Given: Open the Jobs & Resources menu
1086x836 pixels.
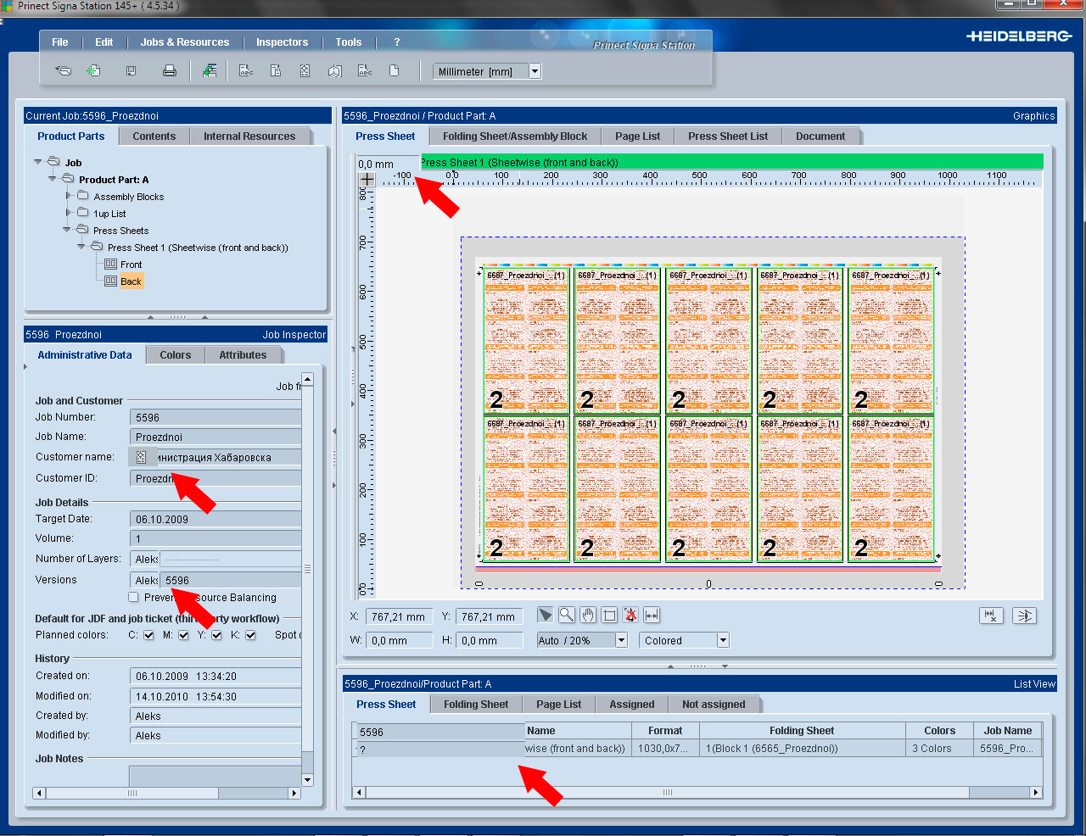Looking at the screenshot, I should click(x=185, y=42).
